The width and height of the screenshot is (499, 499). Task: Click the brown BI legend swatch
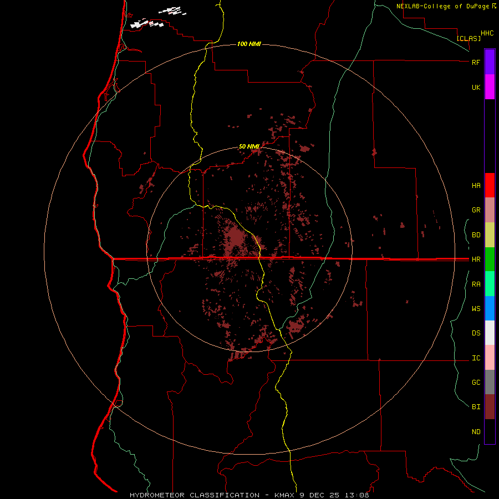[490, 407]
